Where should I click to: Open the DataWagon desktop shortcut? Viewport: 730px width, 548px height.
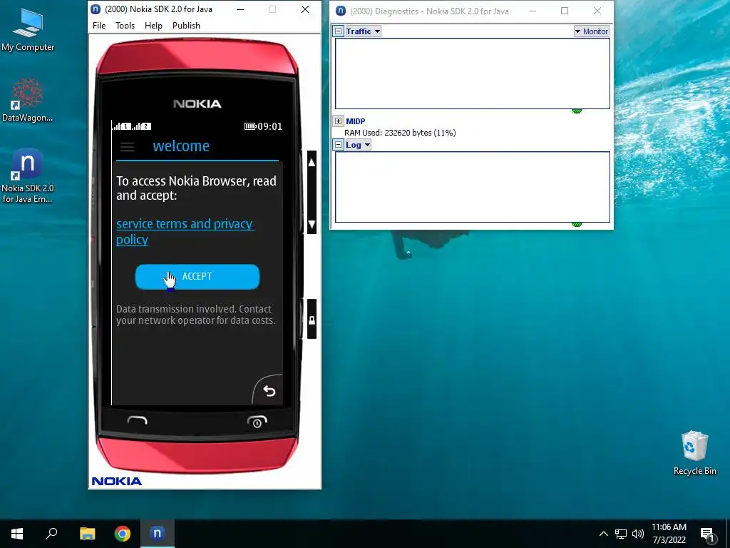coord(28,100)
